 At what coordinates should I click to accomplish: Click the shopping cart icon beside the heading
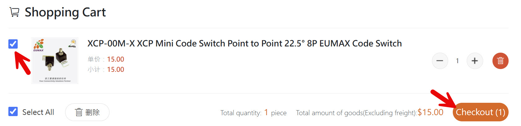coord(14,12)
